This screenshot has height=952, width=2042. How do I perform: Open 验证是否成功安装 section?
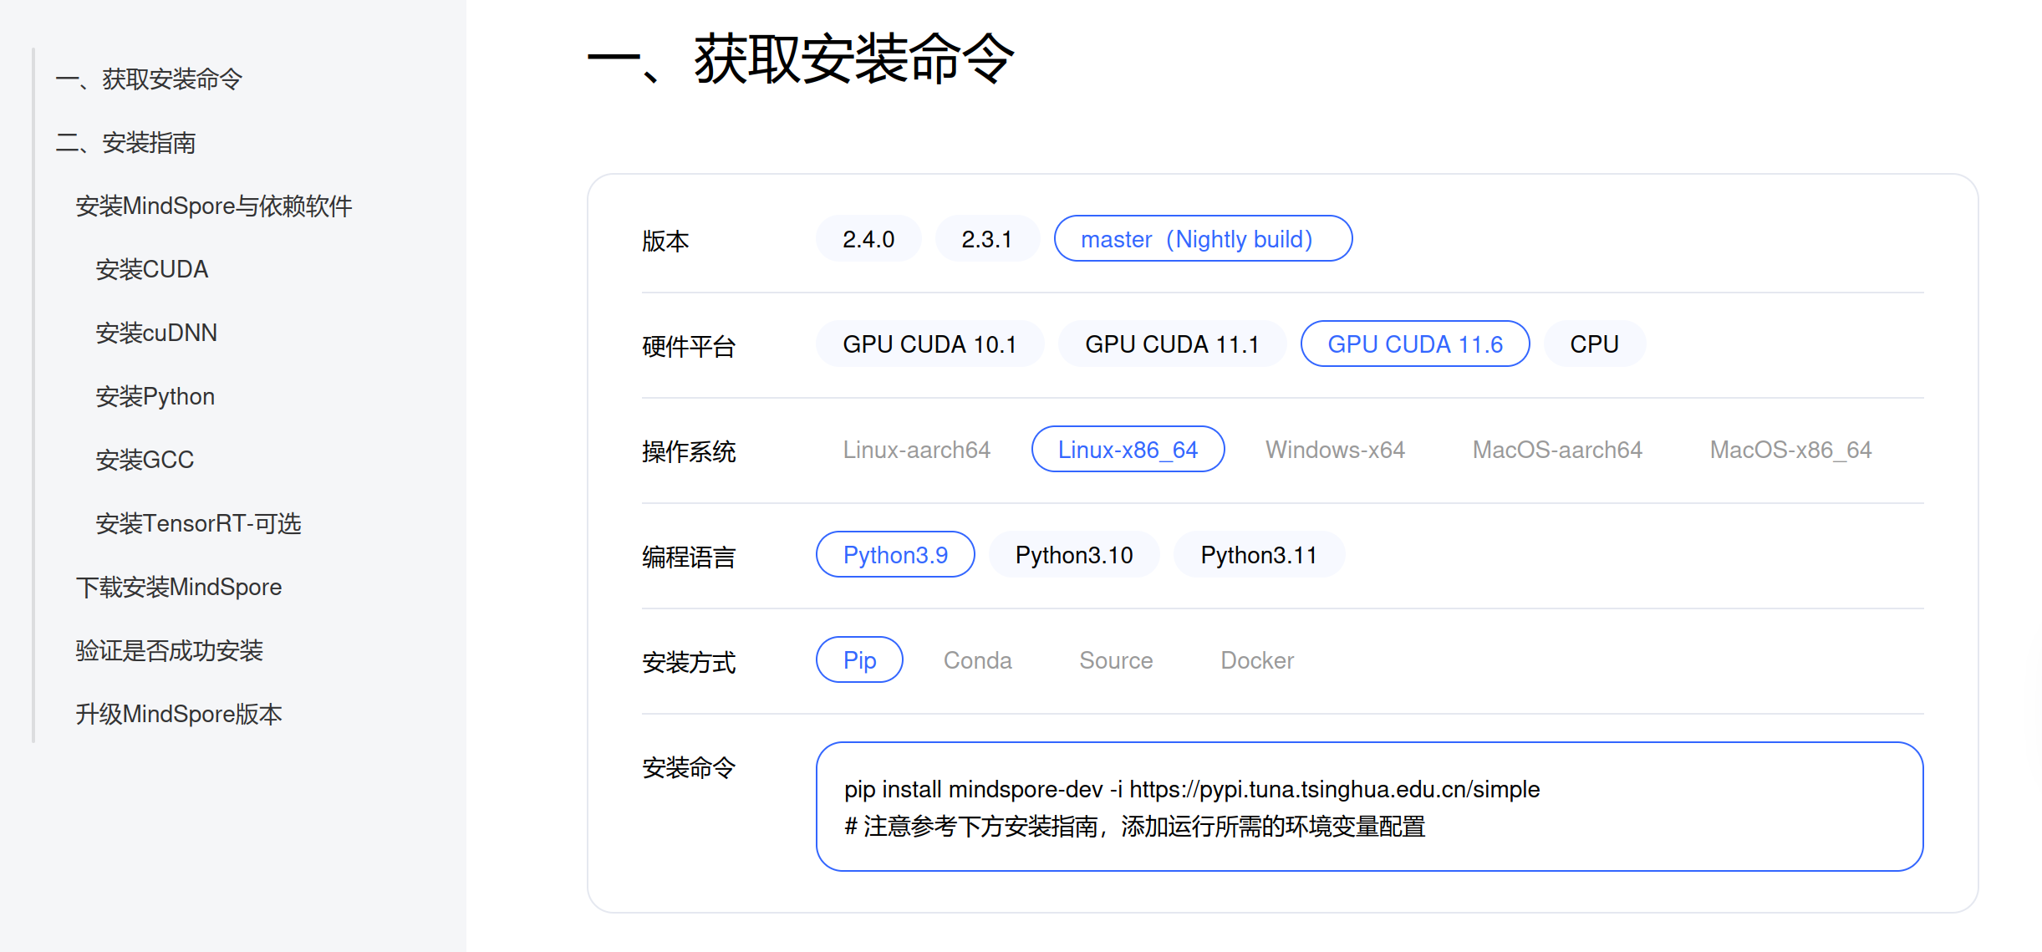tap(169, 650)
